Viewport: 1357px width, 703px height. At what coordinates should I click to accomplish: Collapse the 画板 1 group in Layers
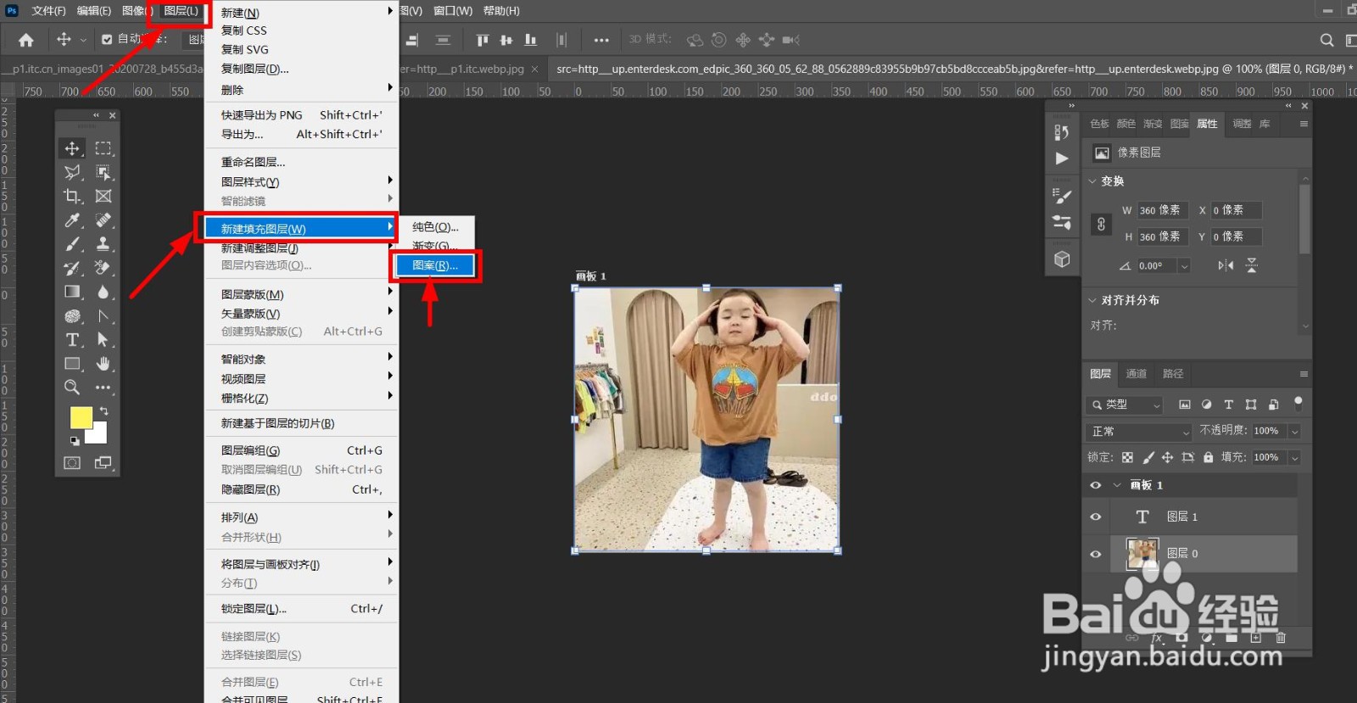(x=1117, y=485)
